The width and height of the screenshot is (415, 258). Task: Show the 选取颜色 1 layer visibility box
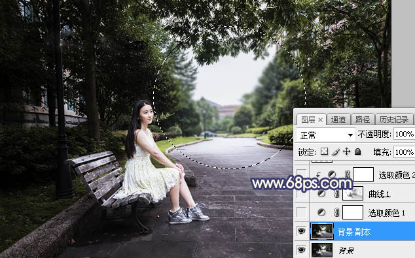[302, 212]
